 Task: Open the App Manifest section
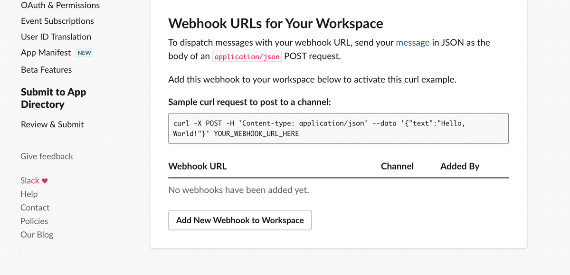(x=46, y=52)
